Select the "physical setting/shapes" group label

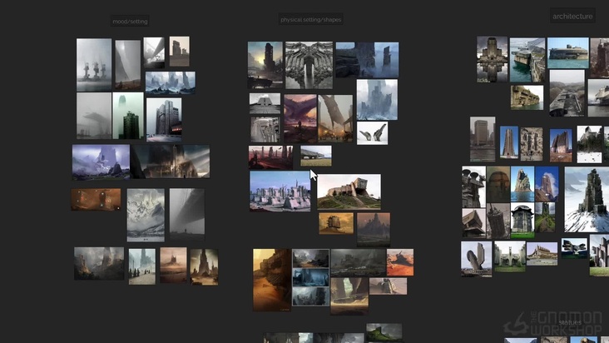click(310, 19)
